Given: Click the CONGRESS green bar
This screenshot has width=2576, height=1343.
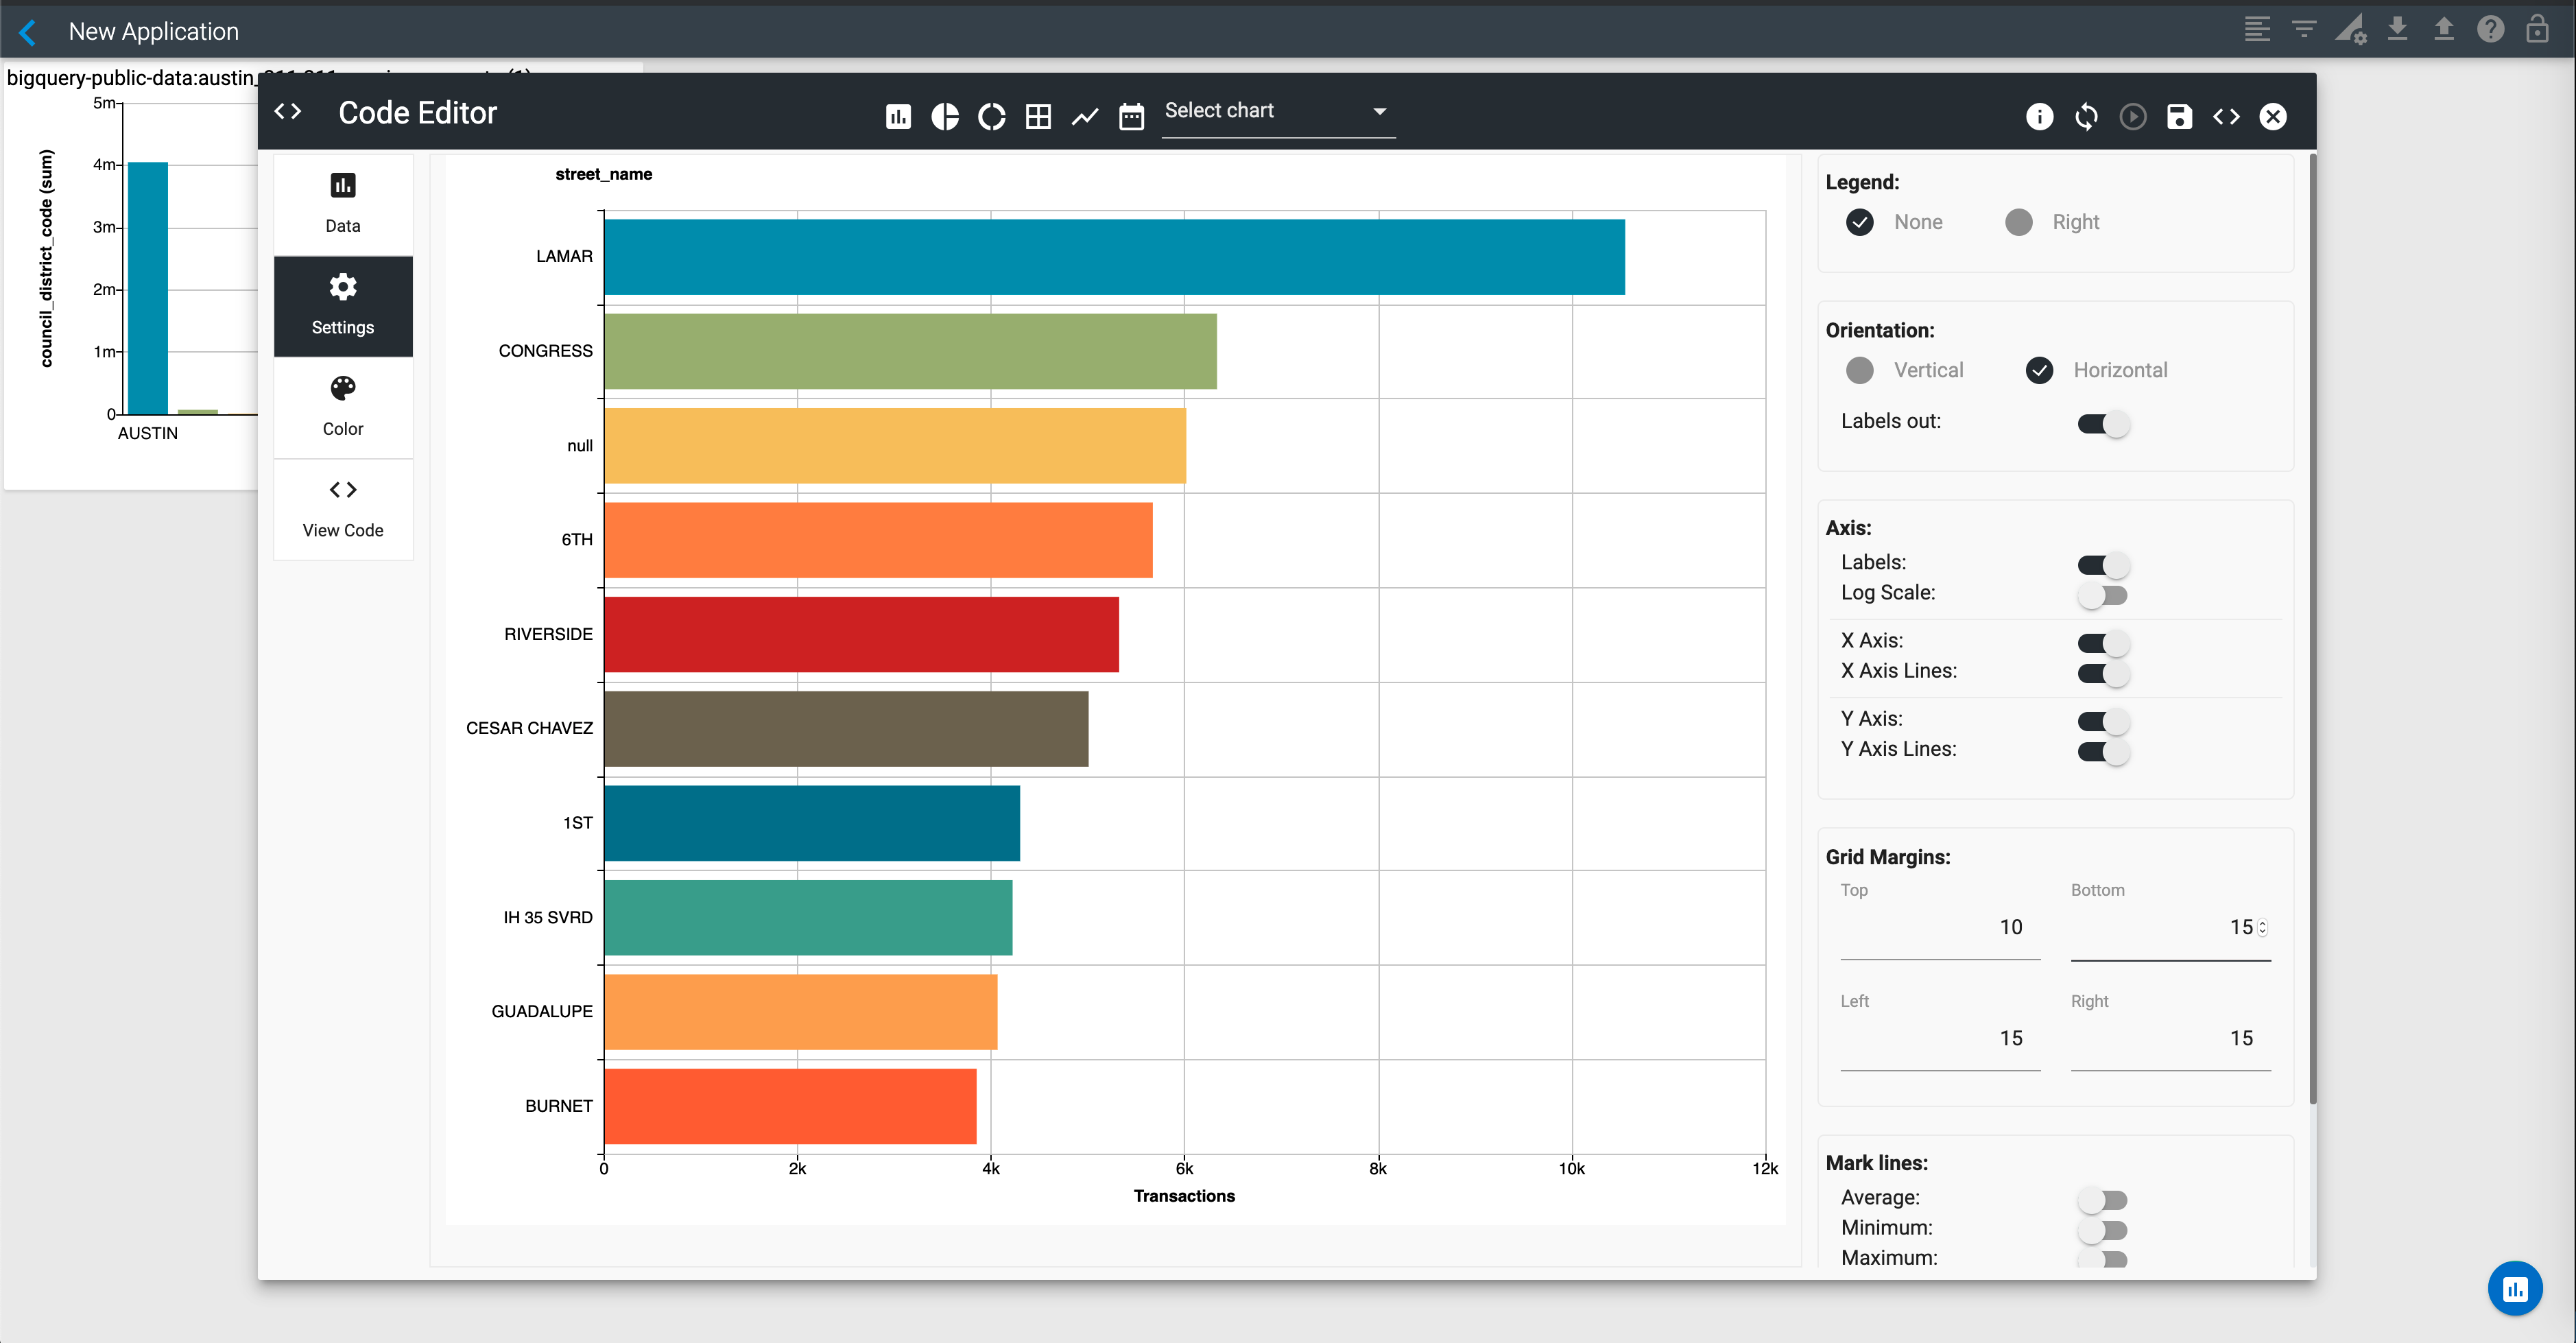Looking at the screenshot, I should pos(910,351).
